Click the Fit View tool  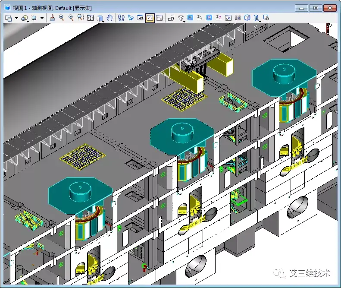coord(90,18)
